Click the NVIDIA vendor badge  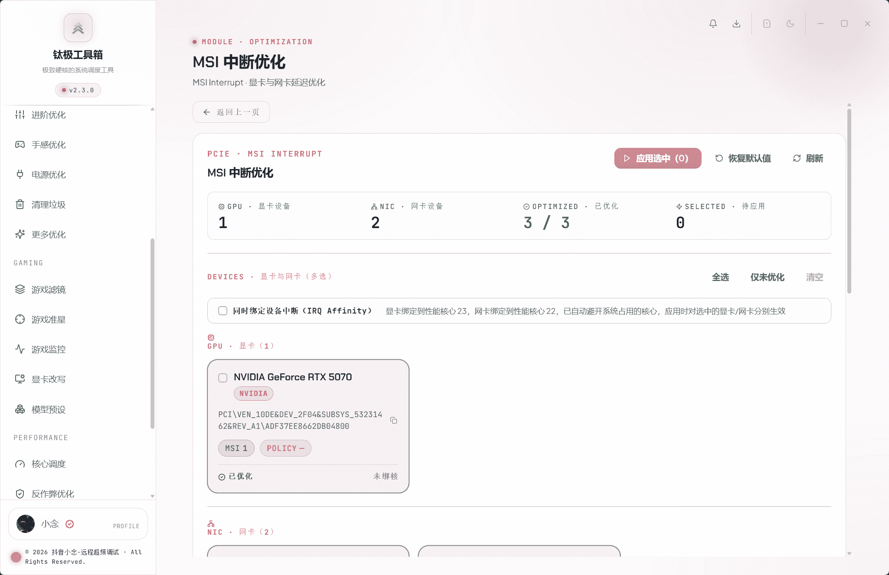(253, 394)
